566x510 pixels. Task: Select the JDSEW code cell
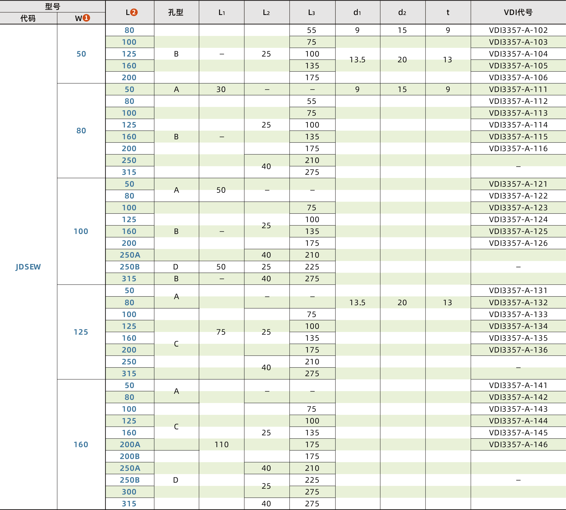(x=28, y=267)
